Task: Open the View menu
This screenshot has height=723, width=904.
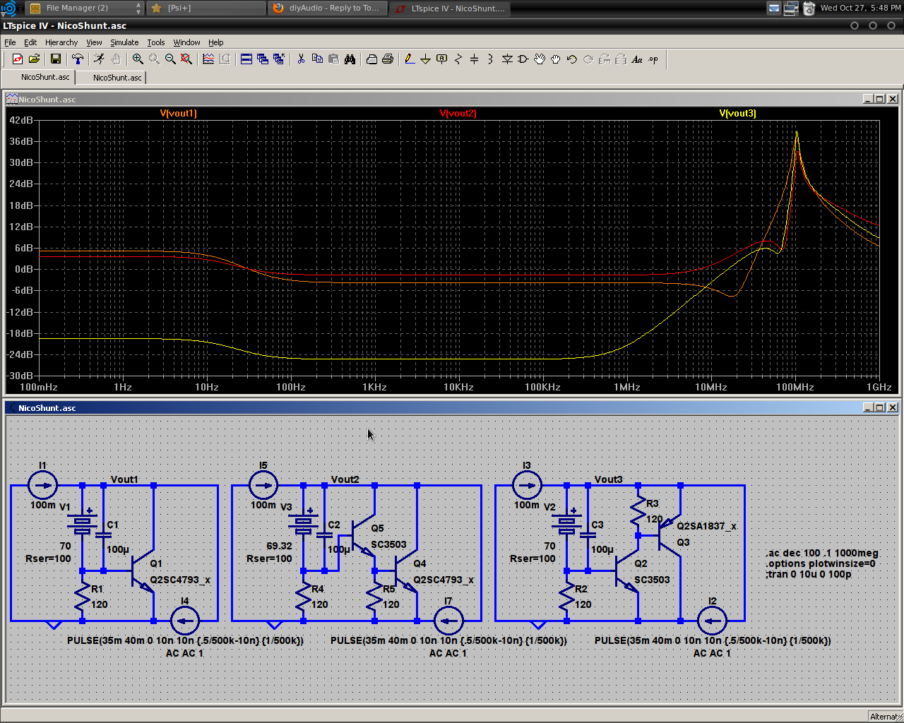Action: 94,42
